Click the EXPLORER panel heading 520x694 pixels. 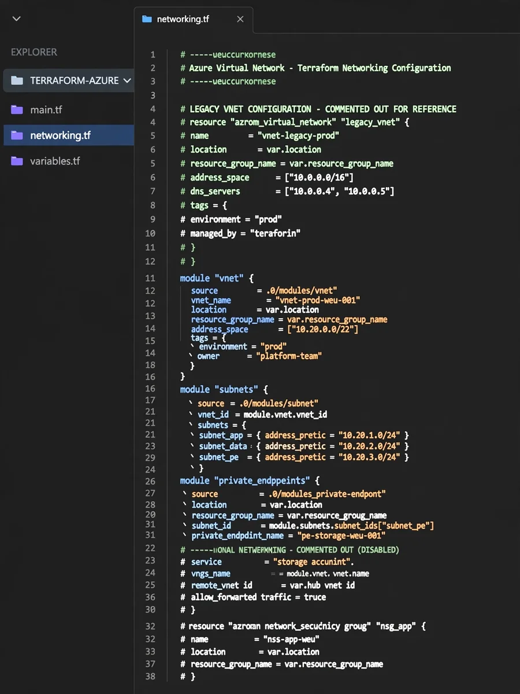click(34, 52)
